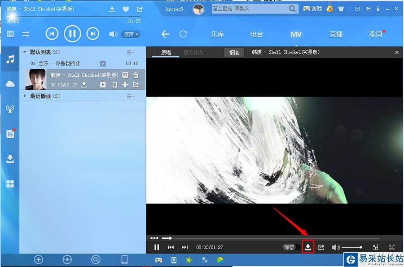Send Shell Shocked to phone icon
This screenshot has height=267, width=404.
coord(115,85)
